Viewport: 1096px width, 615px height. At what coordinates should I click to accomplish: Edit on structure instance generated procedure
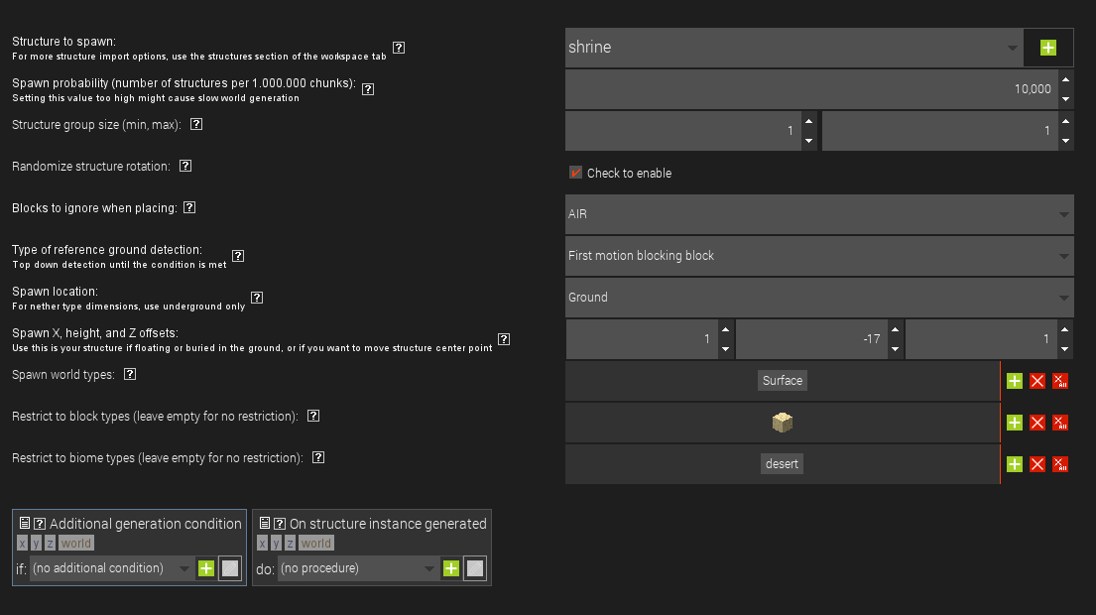(x=475, y=568)
